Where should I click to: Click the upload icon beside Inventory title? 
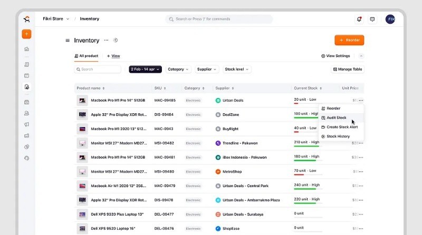tap(116, 41)
